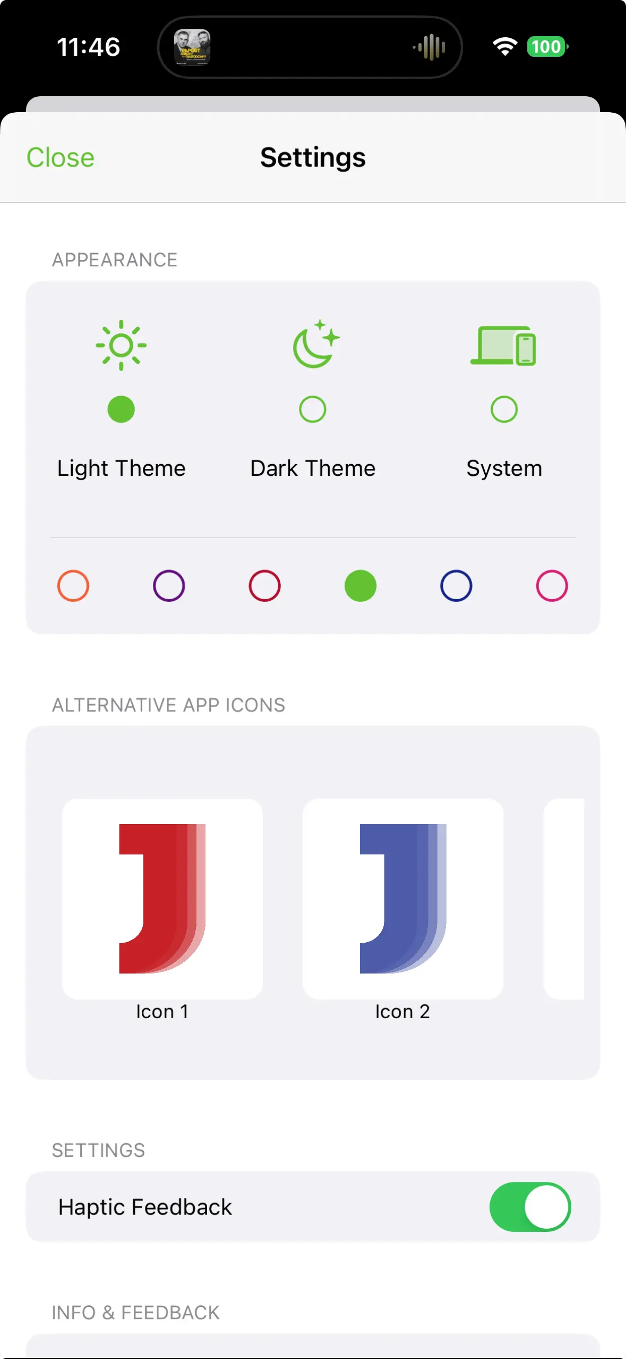The height and width of the screenshot is (1359, 626).
Task: Pick the red accent color
Action: [264, 585]
